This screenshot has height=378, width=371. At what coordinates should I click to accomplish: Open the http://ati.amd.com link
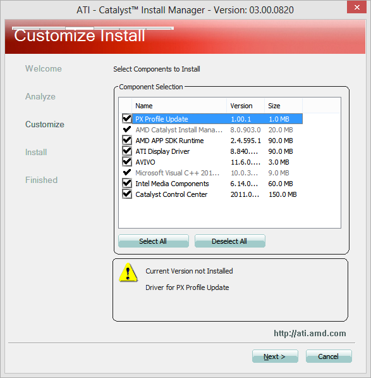pos(310,334)
